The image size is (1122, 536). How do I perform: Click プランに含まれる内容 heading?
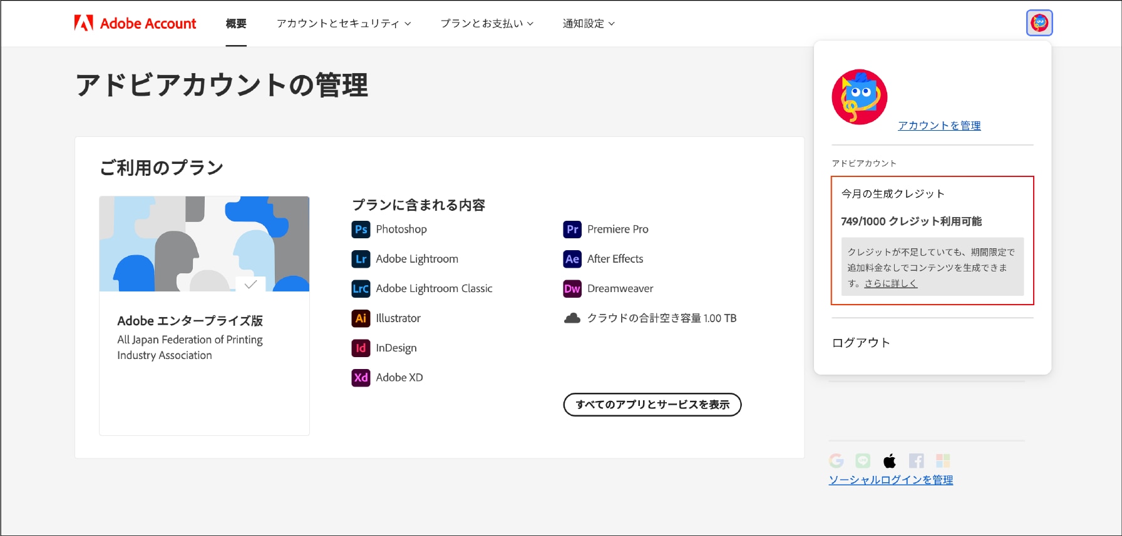418,205
